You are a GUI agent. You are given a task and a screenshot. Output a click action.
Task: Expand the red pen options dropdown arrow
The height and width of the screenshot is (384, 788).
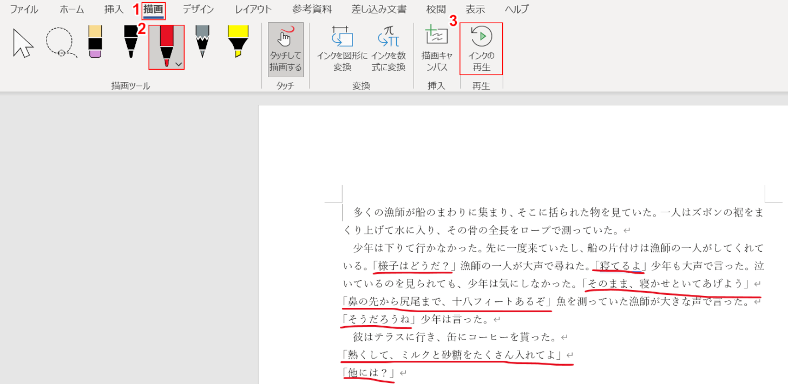179,64
